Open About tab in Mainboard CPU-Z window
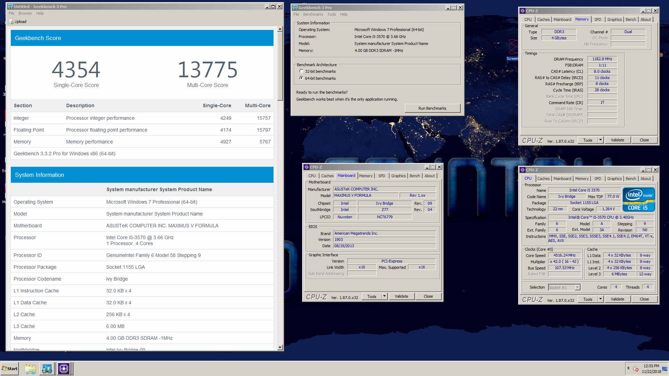Screen dimensions: 669x376 pyautogui.click(x=430, y=176)
